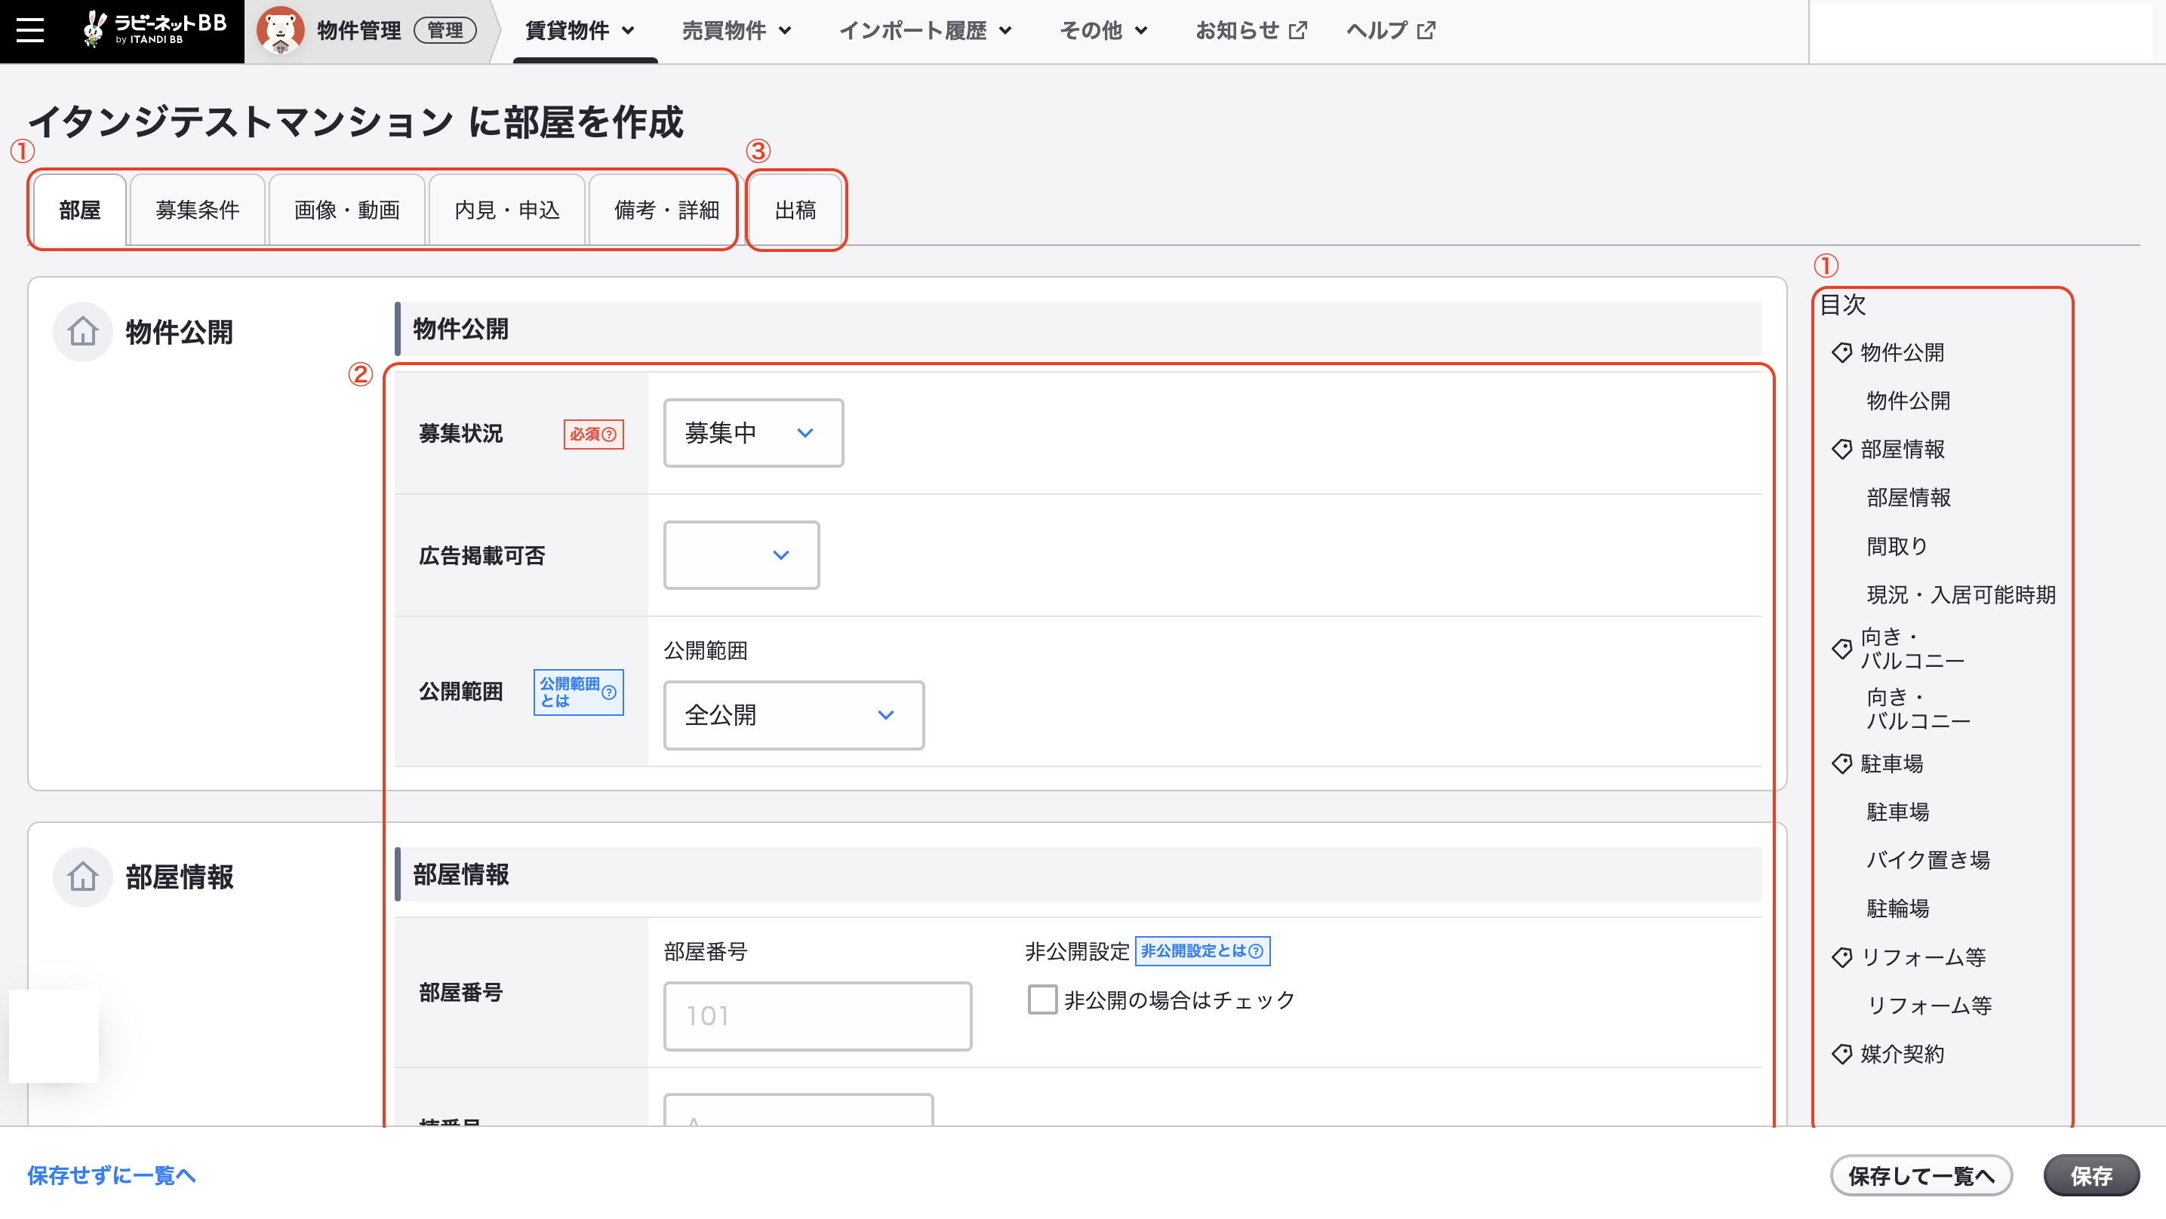Jump to 部屋情報 sub-item in 目次

pyautogui.click(x=1909, y=498)
